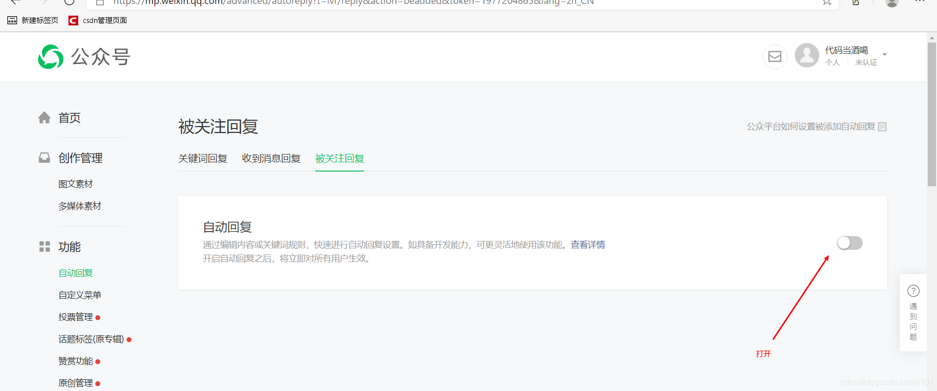937x391 pixels.
Task: Click the 创作管理 inbox icon
Action: 44,158
